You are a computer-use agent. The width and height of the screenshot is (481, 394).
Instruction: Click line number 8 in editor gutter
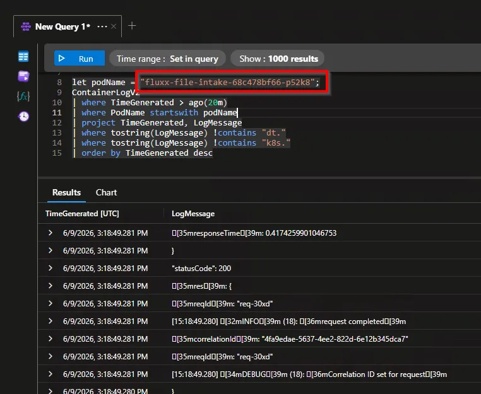(x=59, y=82)
